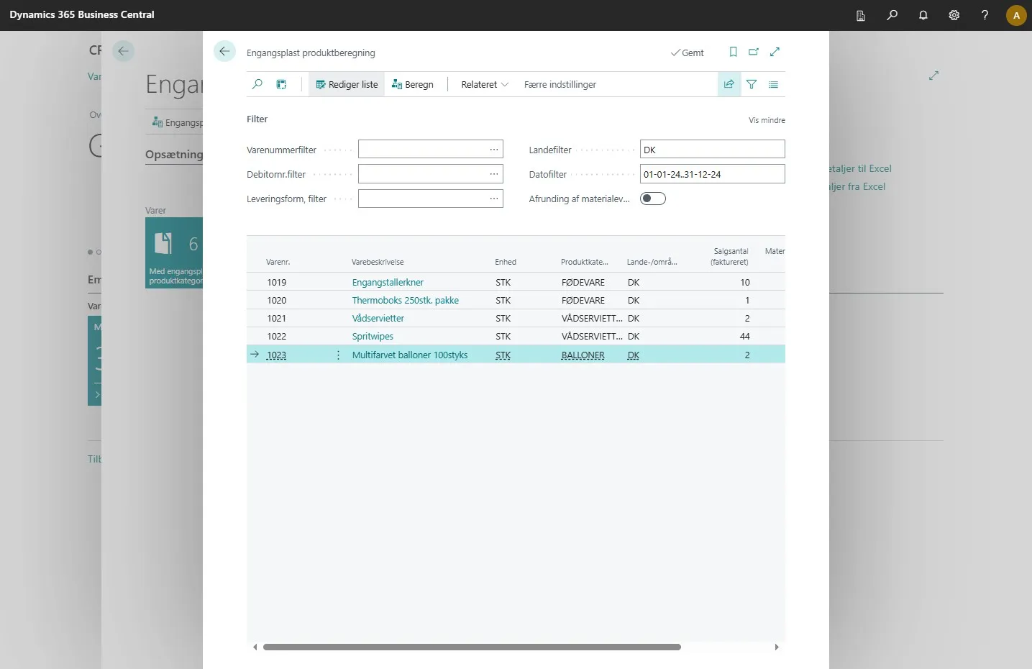1032x669 pixels.
Task: Open the search icon in dialog toolbar
Action: click(x=257, y=84)
